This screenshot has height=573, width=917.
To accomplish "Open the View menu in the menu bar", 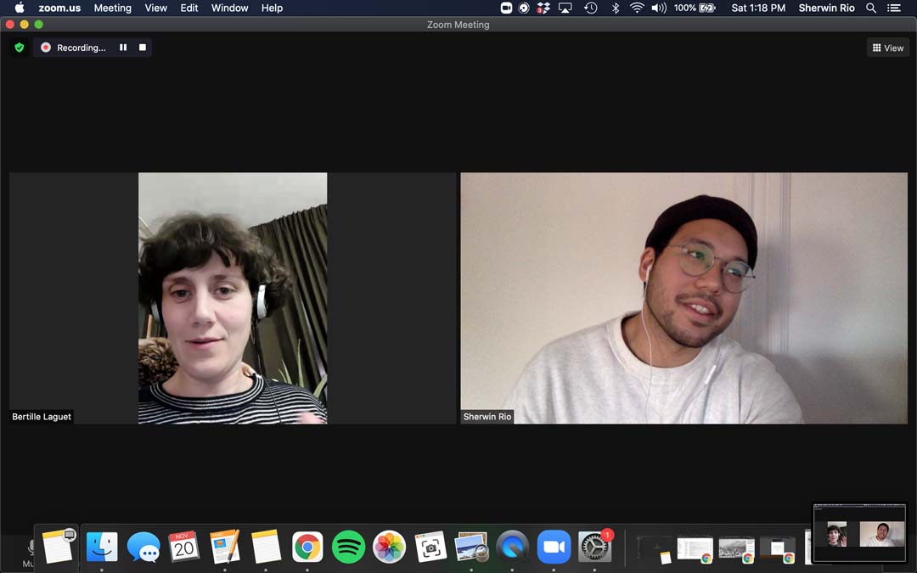I will [x=155, y=8].
